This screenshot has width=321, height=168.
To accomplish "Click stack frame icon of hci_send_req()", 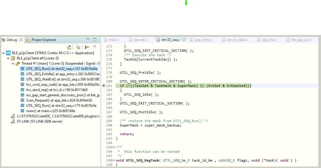I will click(x=22, y=90).
